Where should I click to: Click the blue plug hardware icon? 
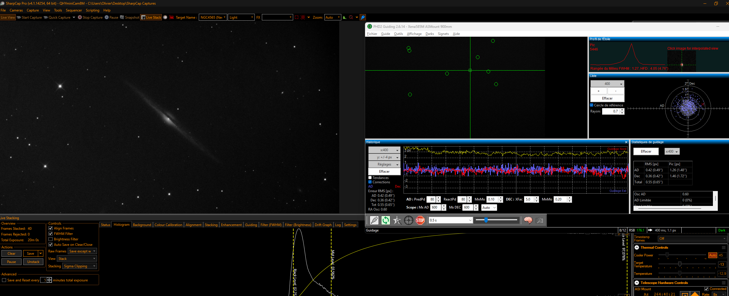click(363, 17)
